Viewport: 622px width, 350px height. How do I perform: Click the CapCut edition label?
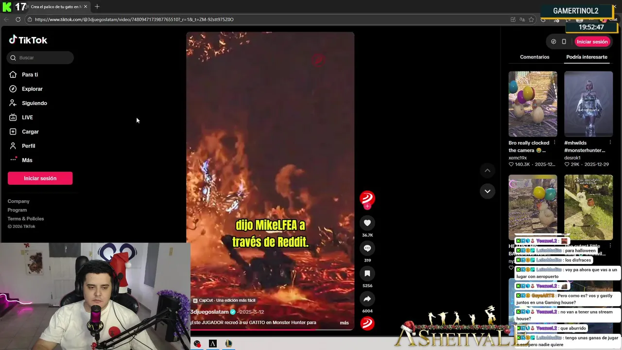224,300
